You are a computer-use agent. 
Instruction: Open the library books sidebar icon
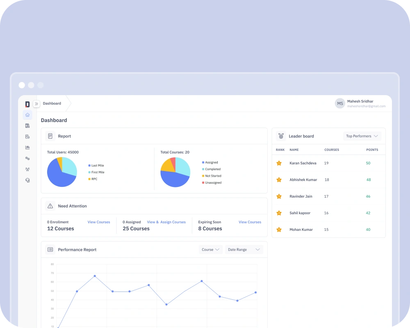click(27, 125)
